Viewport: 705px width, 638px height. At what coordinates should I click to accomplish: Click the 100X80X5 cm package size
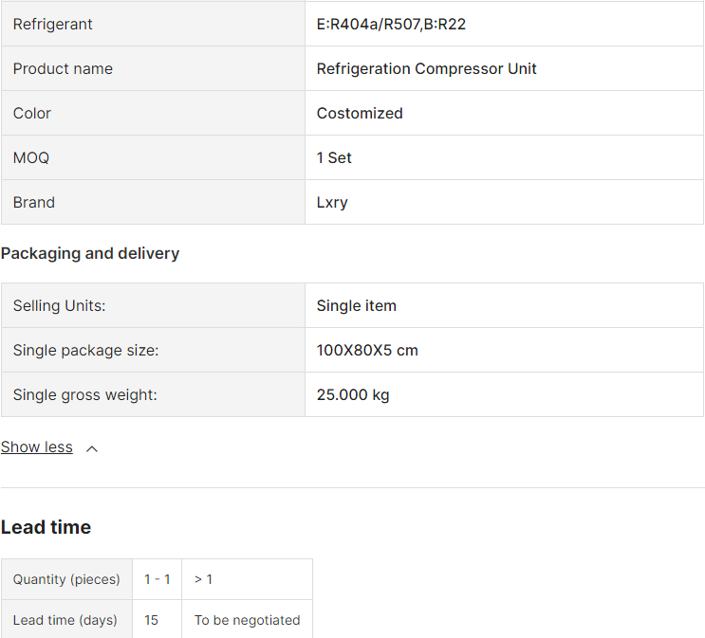pyautogui.click(x=367, y=351)
